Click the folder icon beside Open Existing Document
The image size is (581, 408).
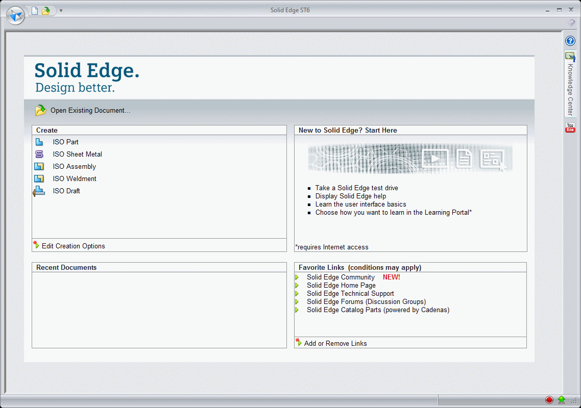click(x=40, y=110)
